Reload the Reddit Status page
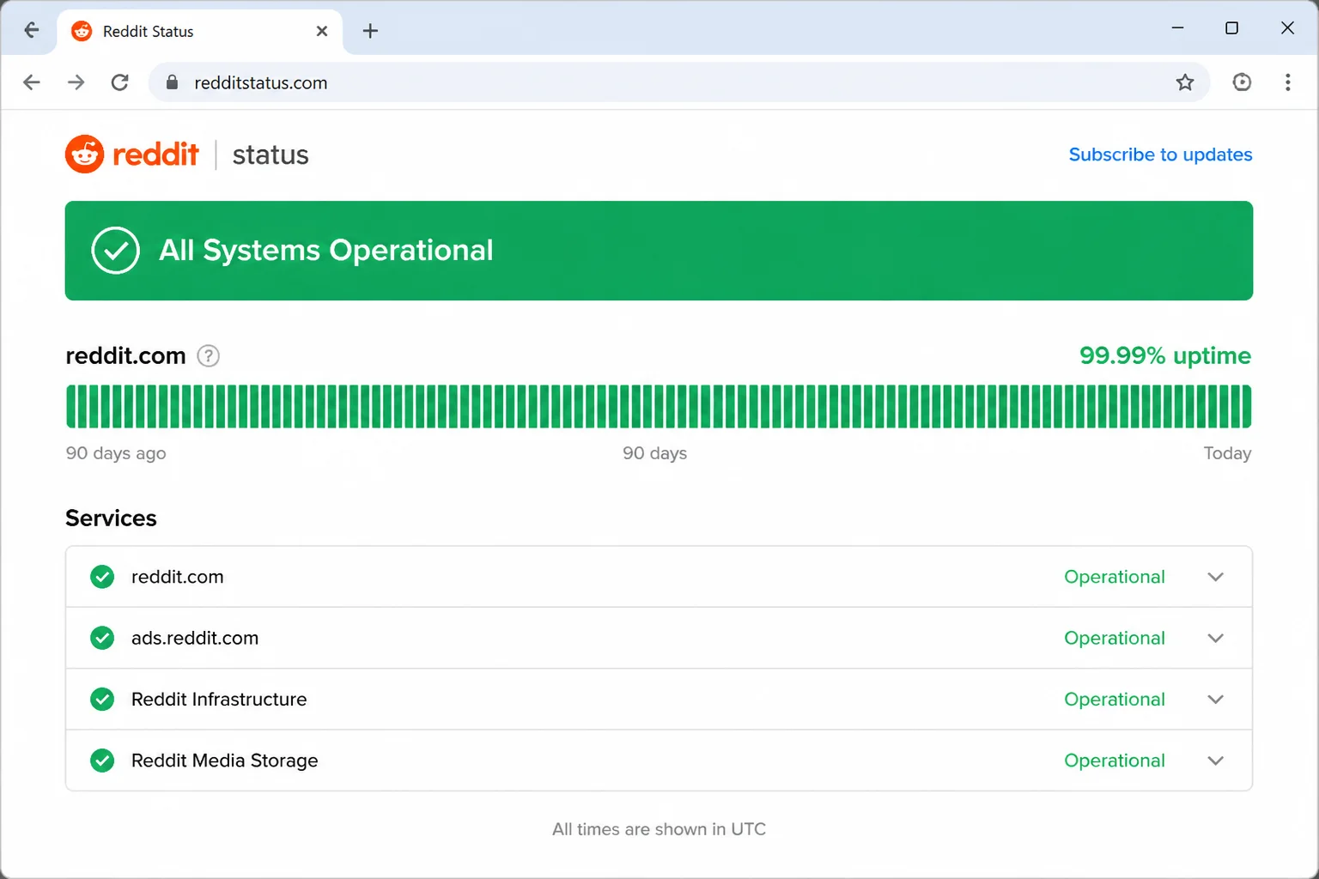Image resolution: width=1319 pixels, height=879 pixels. [120, 82]
